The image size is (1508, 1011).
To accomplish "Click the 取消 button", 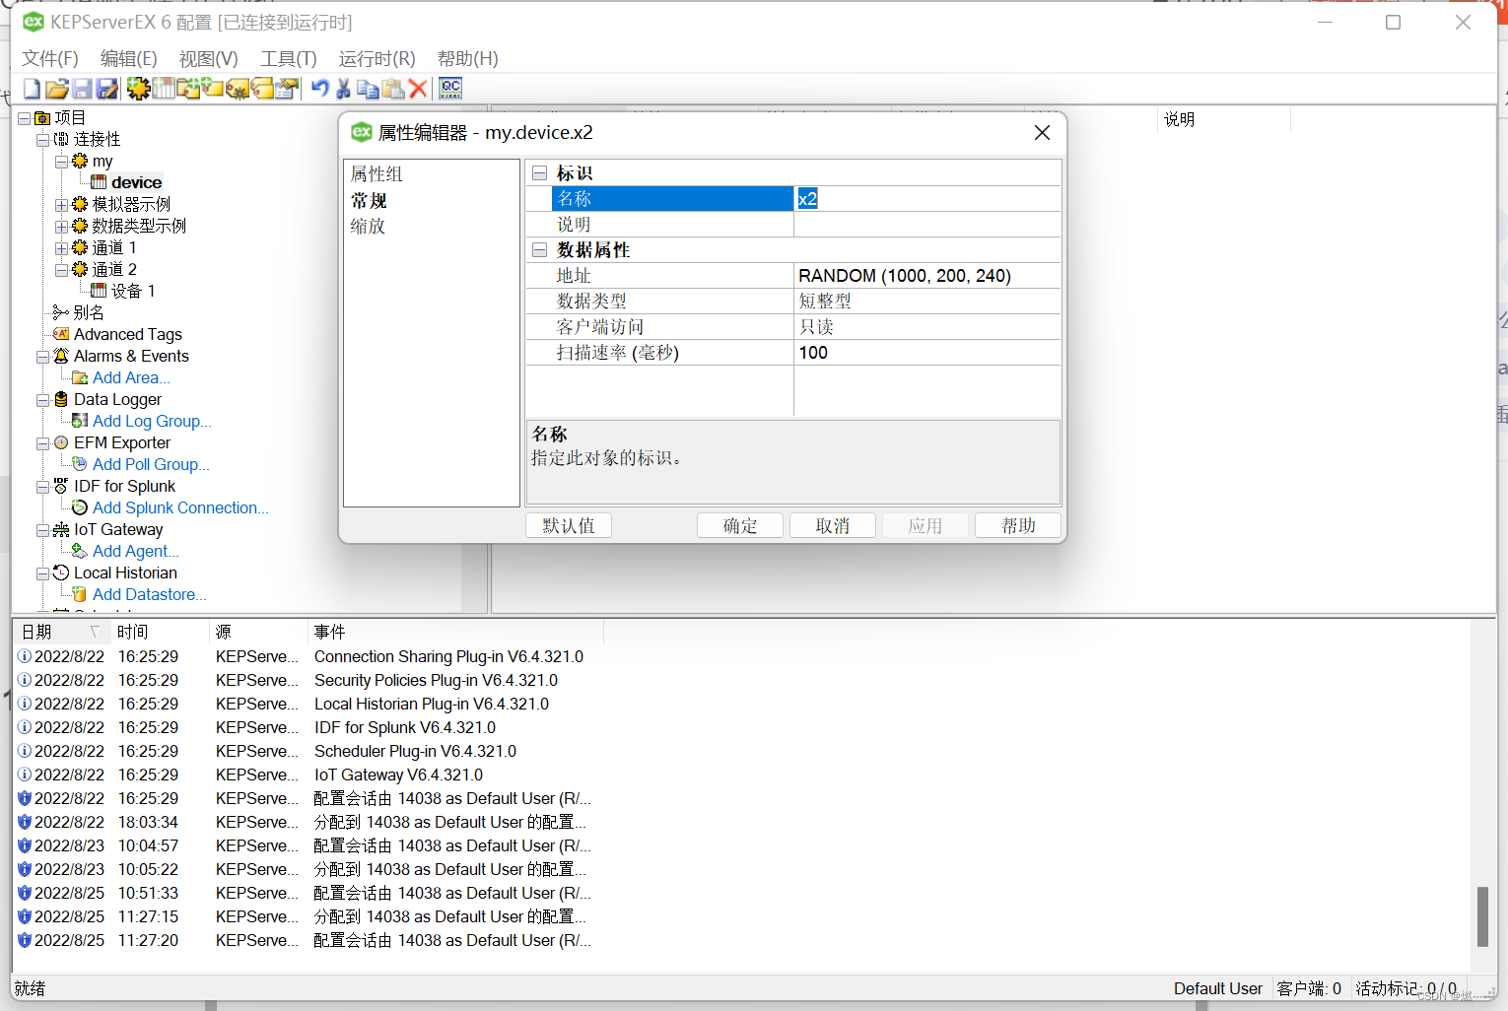I will click(833, 526).
